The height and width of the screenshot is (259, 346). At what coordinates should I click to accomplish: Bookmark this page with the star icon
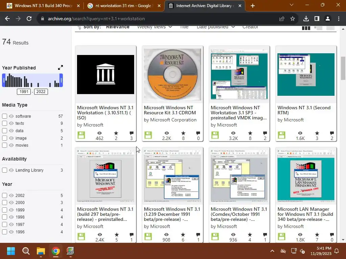pos(293,19)
